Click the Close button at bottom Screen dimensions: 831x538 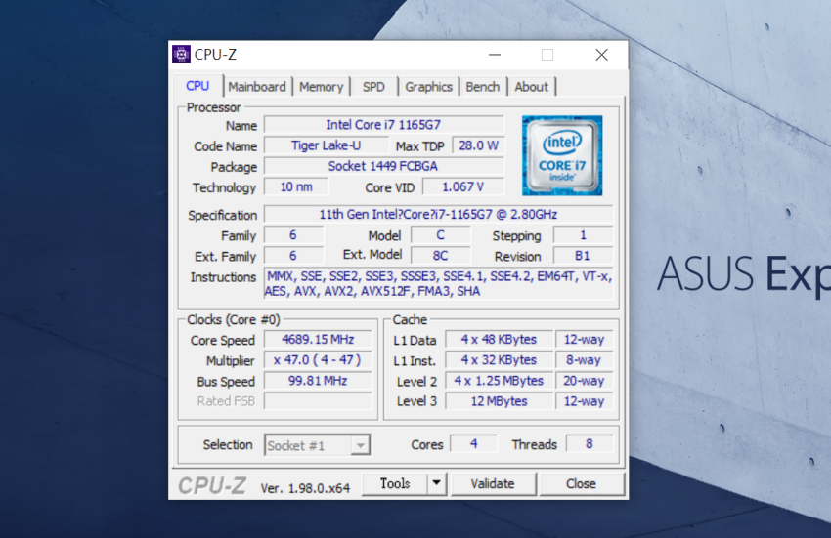click(581, 484)
